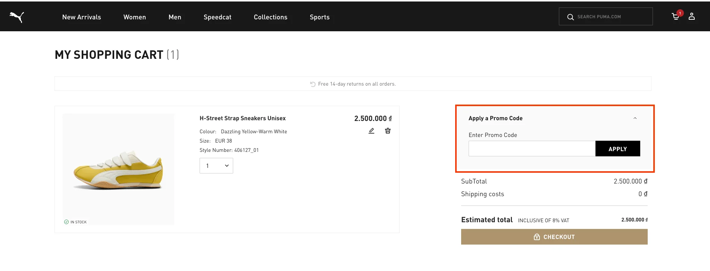Click the checkout lock icon
This screenshot has height=271, width=710.
tap(537, 237)
